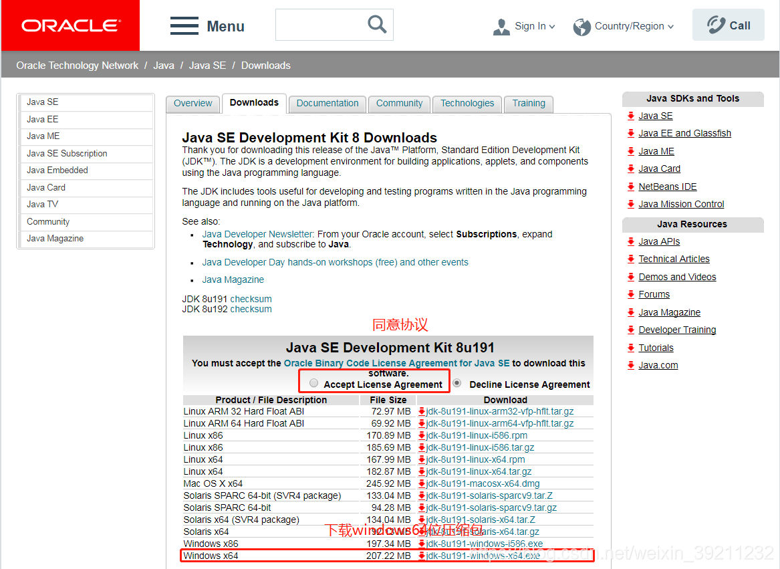780x569 pixels.
Task: Select Decline License Agreement radio button
Action: click(457, 383)
